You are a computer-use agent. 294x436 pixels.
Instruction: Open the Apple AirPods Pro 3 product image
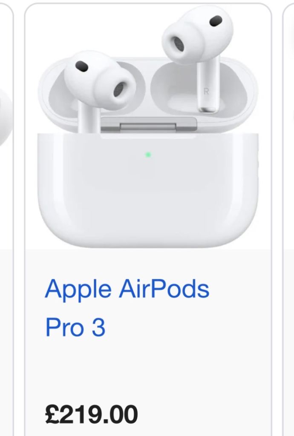148,127
